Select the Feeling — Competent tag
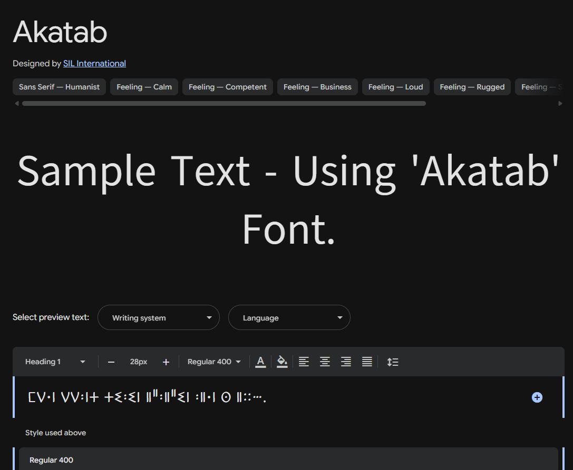 pos(228,87)
